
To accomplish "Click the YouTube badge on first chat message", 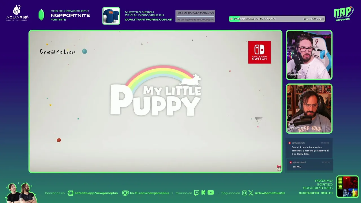I will 290,143.
